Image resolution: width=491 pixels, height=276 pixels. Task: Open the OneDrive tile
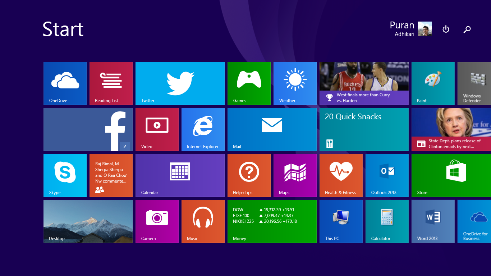[x=65, y=83]
